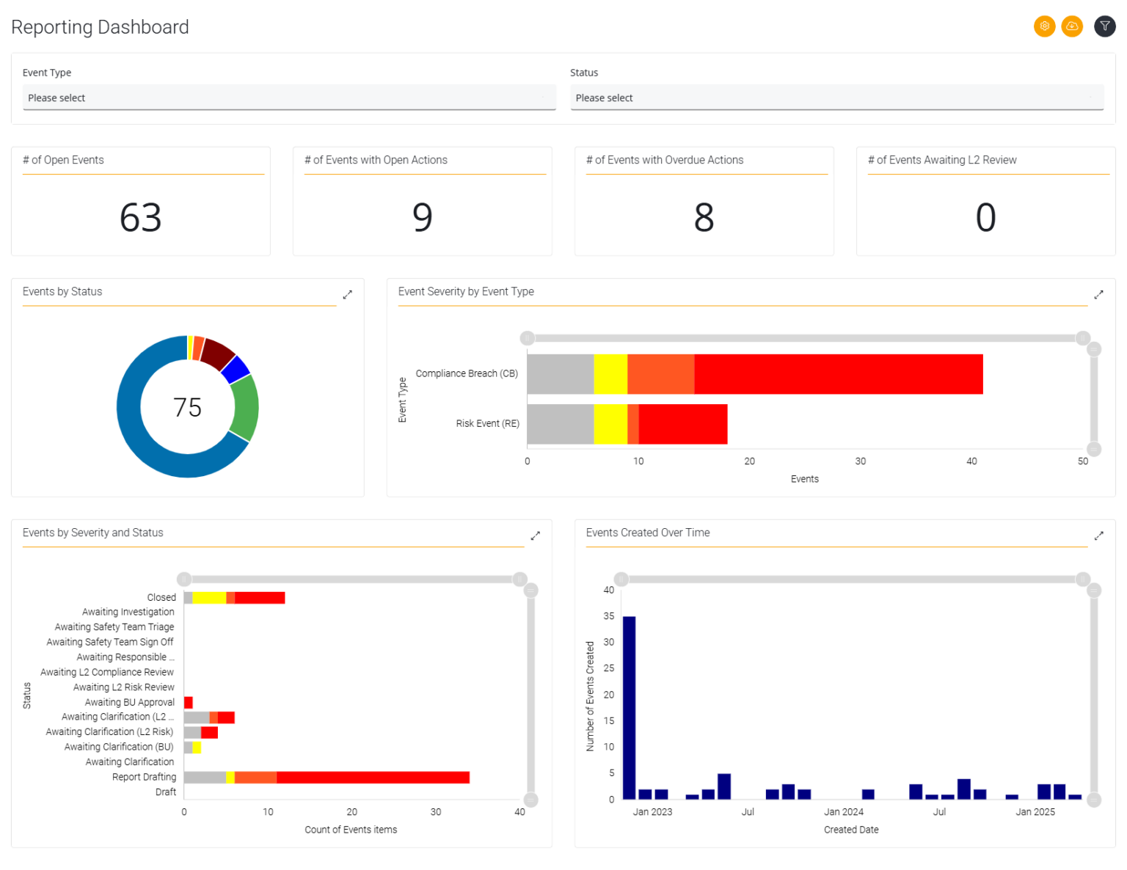Image resolution: width=1127 pixels, height=870 pixels.
Task: Expand the Events by Status chart fullscreen
Action: point(347,293)
